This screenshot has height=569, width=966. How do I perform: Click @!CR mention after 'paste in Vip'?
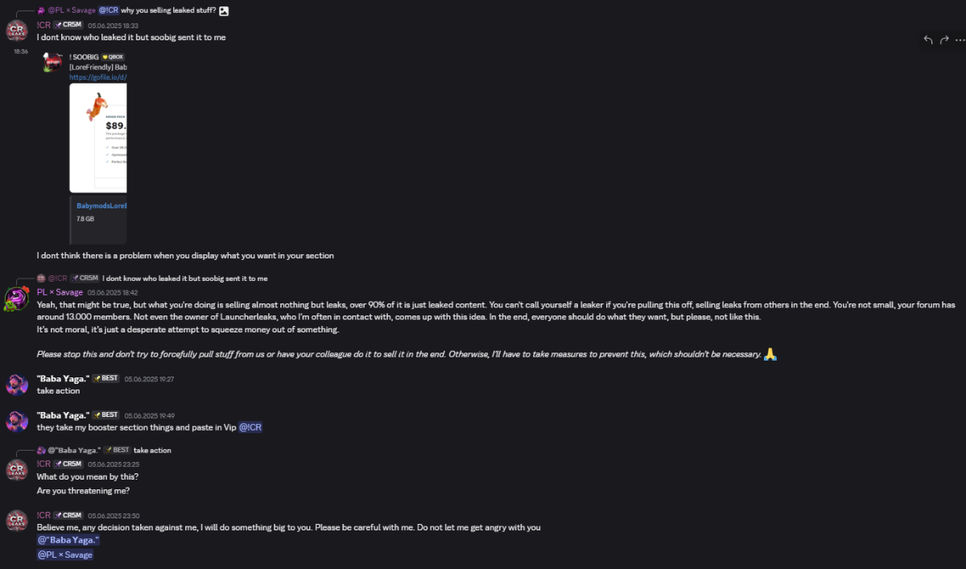pos(250,427)
